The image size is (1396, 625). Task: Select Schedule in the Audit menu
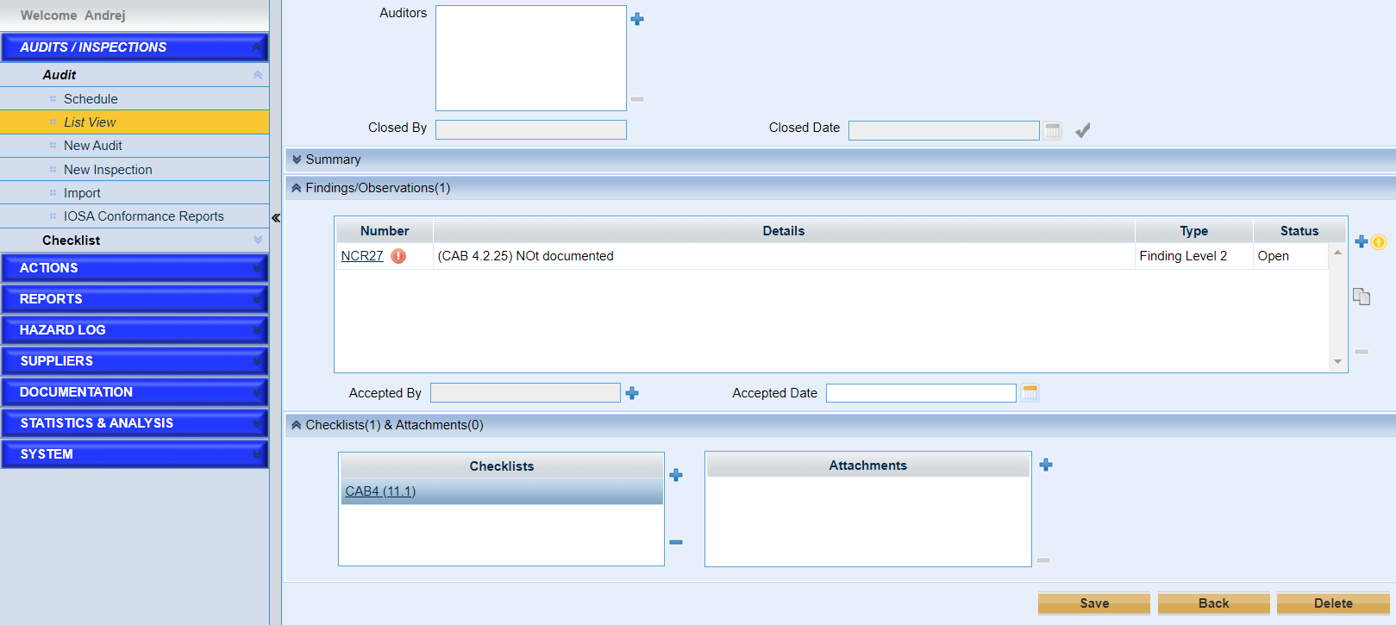click(x=135, y=99)
